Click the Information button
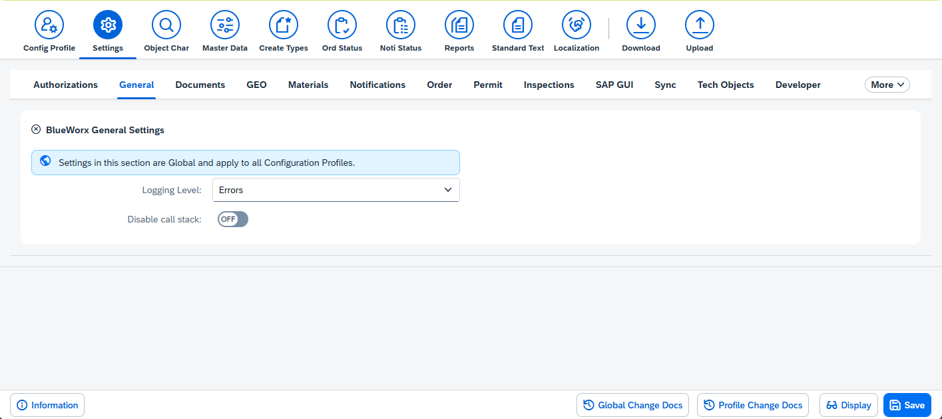 pyautogui.click(x=47, y=405)
